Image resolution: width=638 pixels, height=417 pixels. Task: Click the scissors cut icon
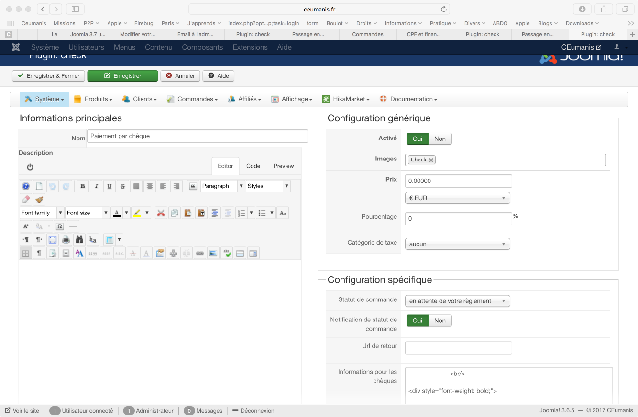pyautogui.click(x=161, y=213)
